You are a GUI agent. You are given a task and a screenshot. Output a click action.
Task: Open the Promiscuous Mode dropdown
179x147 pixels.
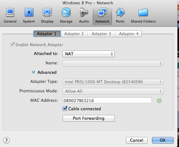coord(113,91)
